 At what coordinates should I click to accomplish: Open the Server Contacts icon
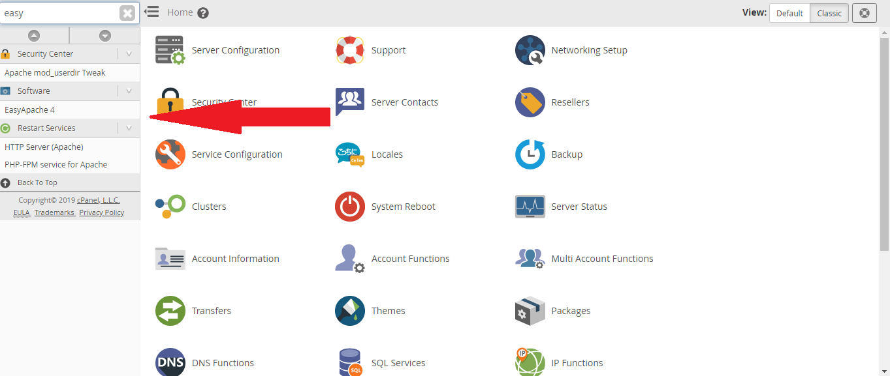(x=350, y=102)
